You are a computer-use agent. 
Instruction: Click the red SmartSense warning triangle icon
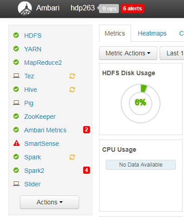coord(16,143)
